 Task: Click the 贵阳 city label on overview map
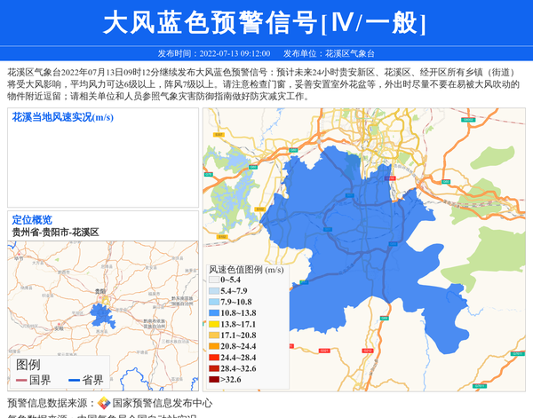[99, 291]
